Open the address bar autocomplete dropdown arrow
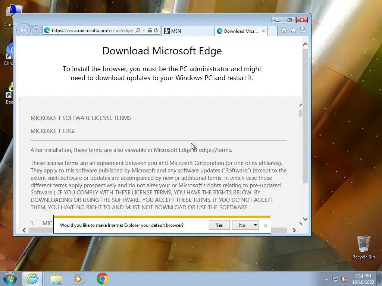The height and width of the screenshot is (286, 382). tap(144, 31)
